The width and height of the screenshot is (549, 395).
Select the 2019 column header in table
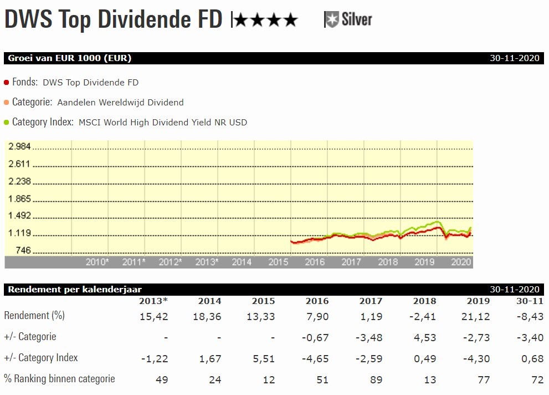478,301
